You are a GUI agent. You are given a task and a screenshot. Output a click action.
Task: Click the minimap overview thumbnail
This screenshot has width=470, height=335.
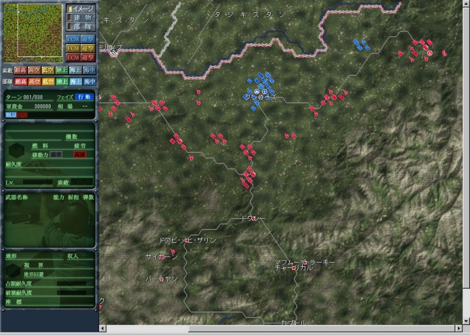[x=33, y=33]
